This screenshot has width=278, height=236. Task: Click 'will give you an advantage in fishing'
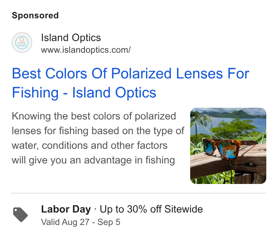tap(93, 160)
